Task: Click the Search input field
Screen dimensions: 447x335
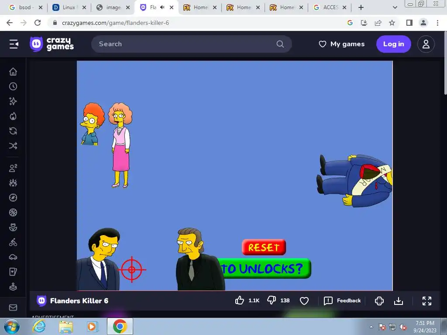Action: click(192, 44)
